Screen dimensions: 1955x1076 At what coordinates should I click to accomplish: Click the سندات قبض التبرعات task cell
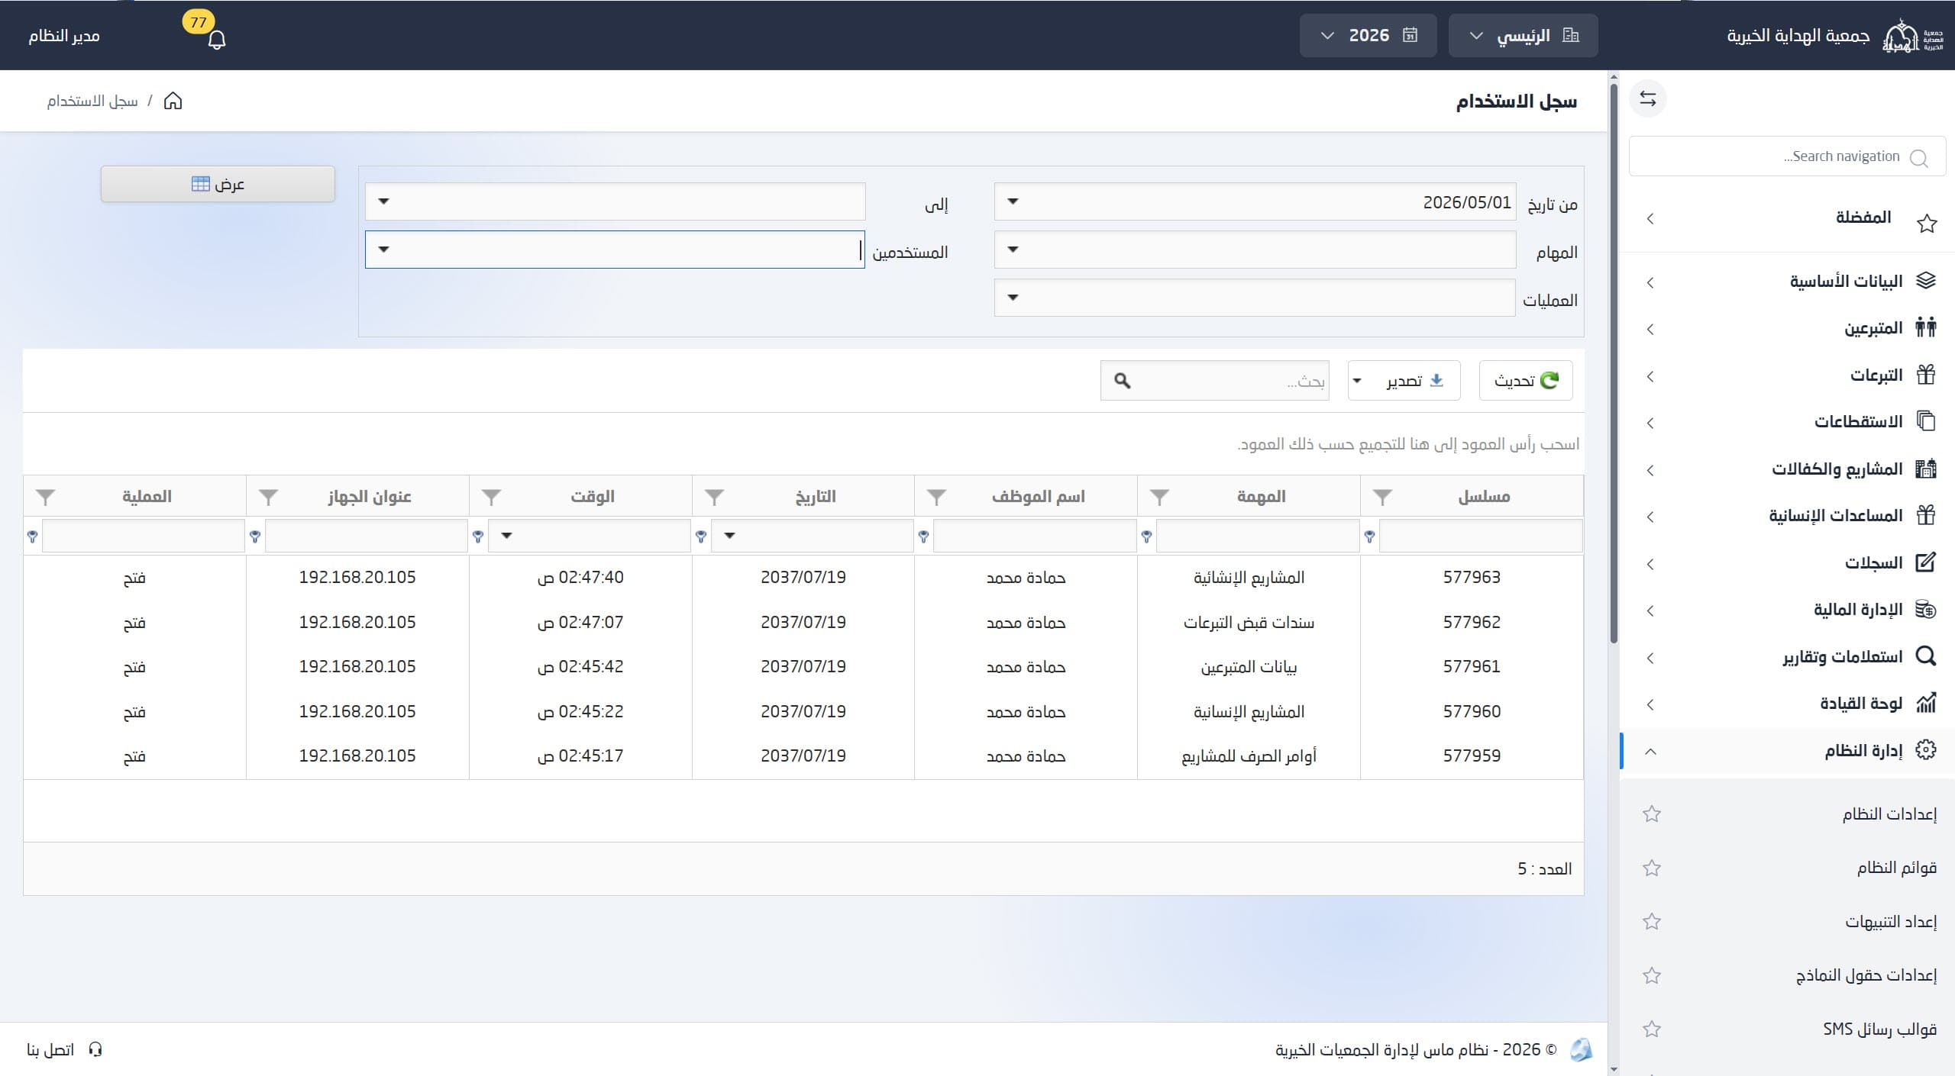point(1249,623)
